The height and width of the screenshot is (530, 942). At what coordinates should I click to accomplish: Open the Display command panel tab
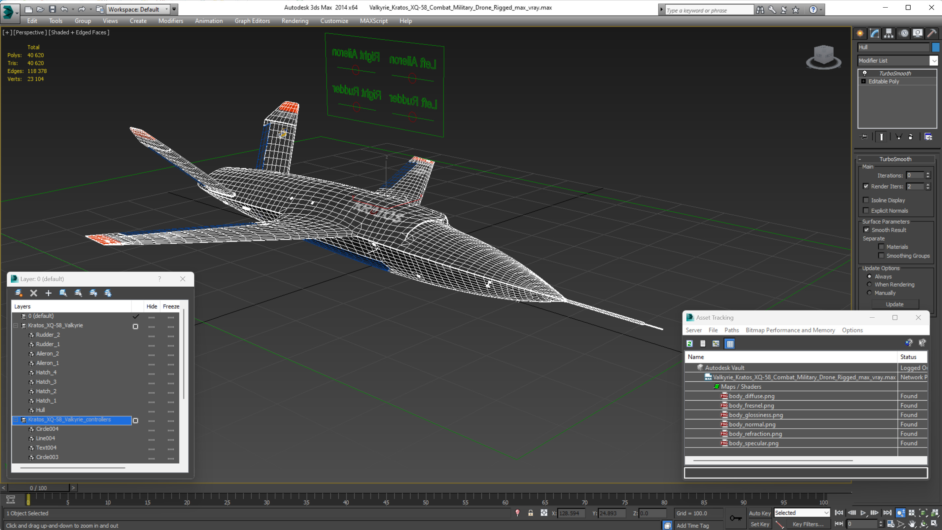pyautogui.click(x=918, y=34)
